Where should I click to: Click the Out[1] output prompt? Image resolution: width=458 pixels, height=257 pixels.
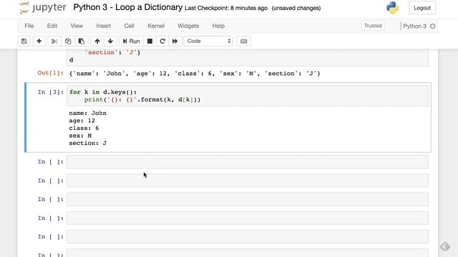[50, 73]
